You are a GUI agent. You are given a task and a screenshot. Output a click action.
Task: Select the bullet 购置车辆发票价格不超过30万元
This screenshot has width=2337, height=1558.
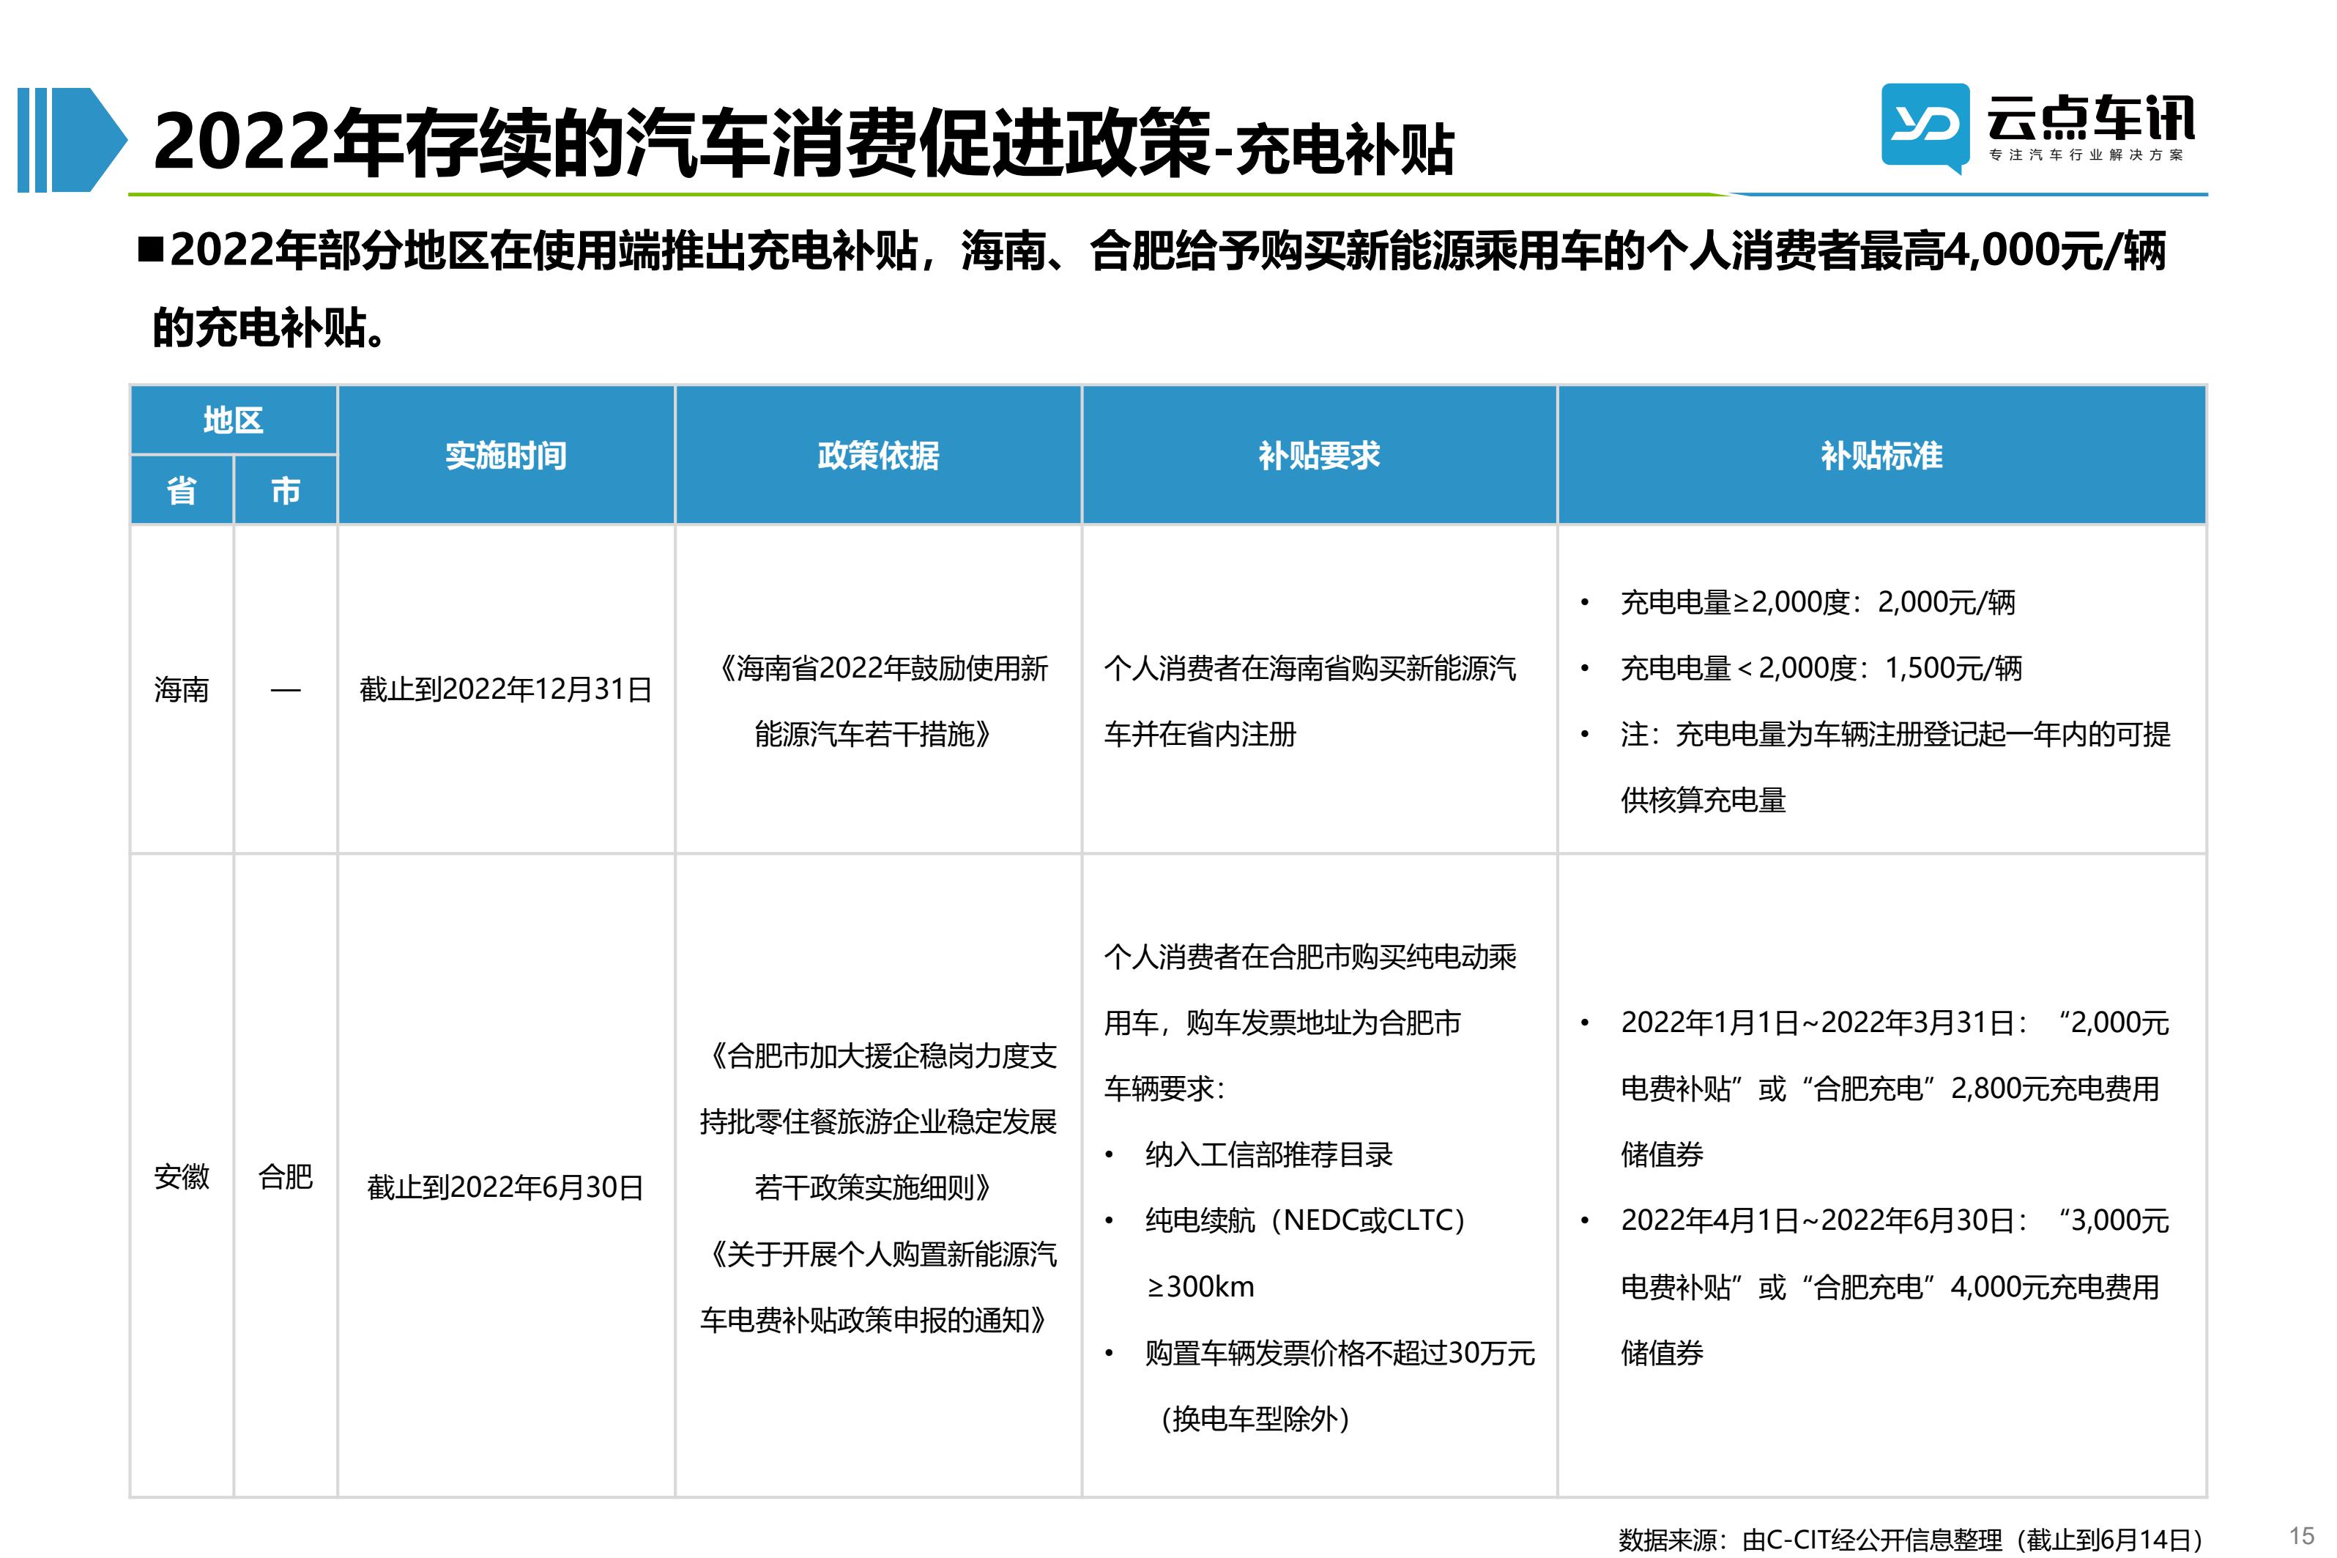click(1340, 1352)
